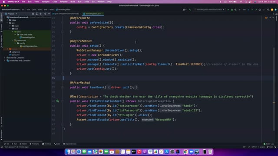The image size is (278, 156).
Task: Open the Refactor menu in the menu bar
Action: click(64, 2)
